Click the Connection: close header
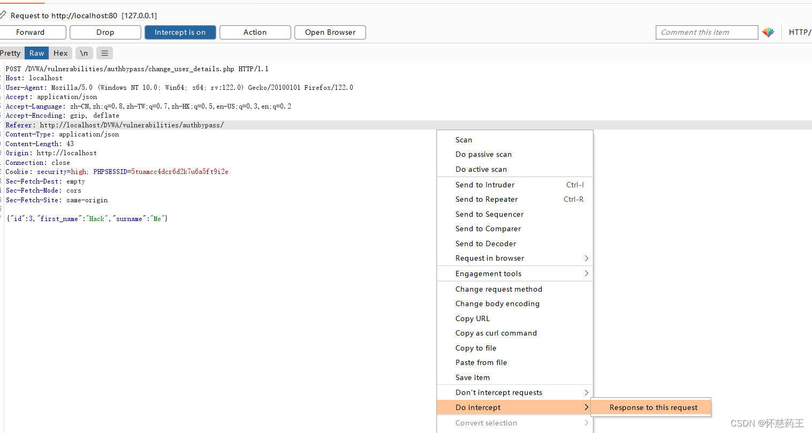 pyautogui.click(x=37, y=162)
